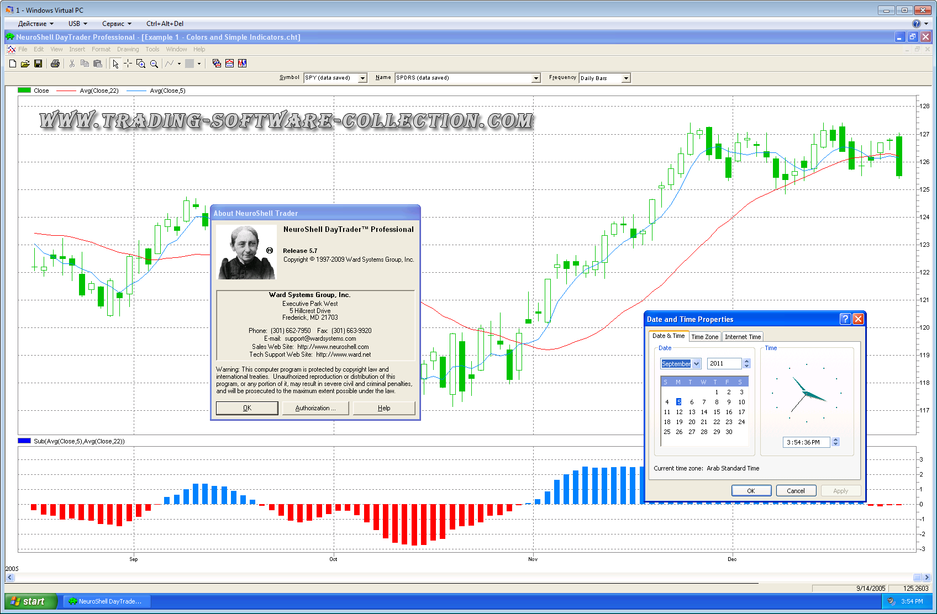
Task: Expand the month dropdown showing September
Action: (x=696, y=364)
